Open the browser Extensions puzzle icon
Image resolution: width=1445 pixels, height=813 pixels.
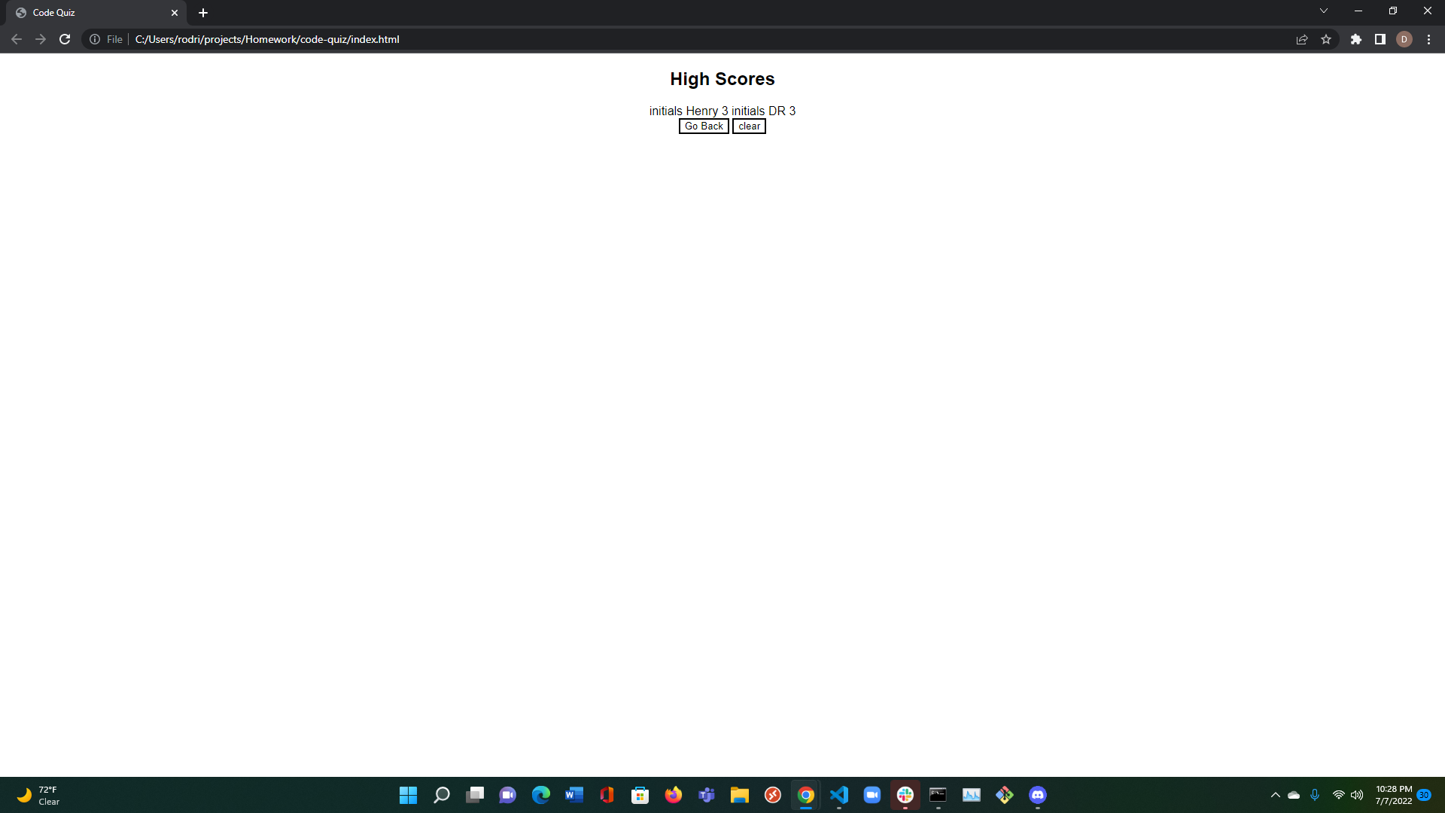pos(1357,39)
